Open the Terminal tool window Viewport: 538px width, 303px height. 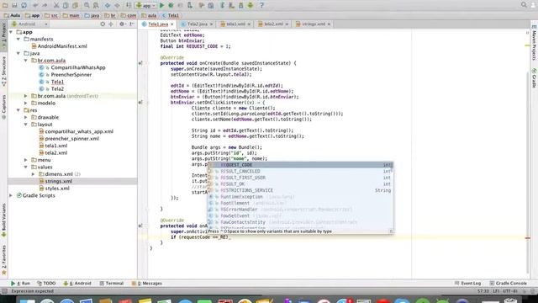(112, 284)
